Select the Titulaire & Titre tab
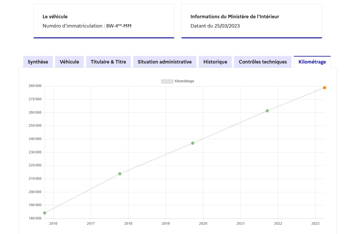 coord(108,62)
